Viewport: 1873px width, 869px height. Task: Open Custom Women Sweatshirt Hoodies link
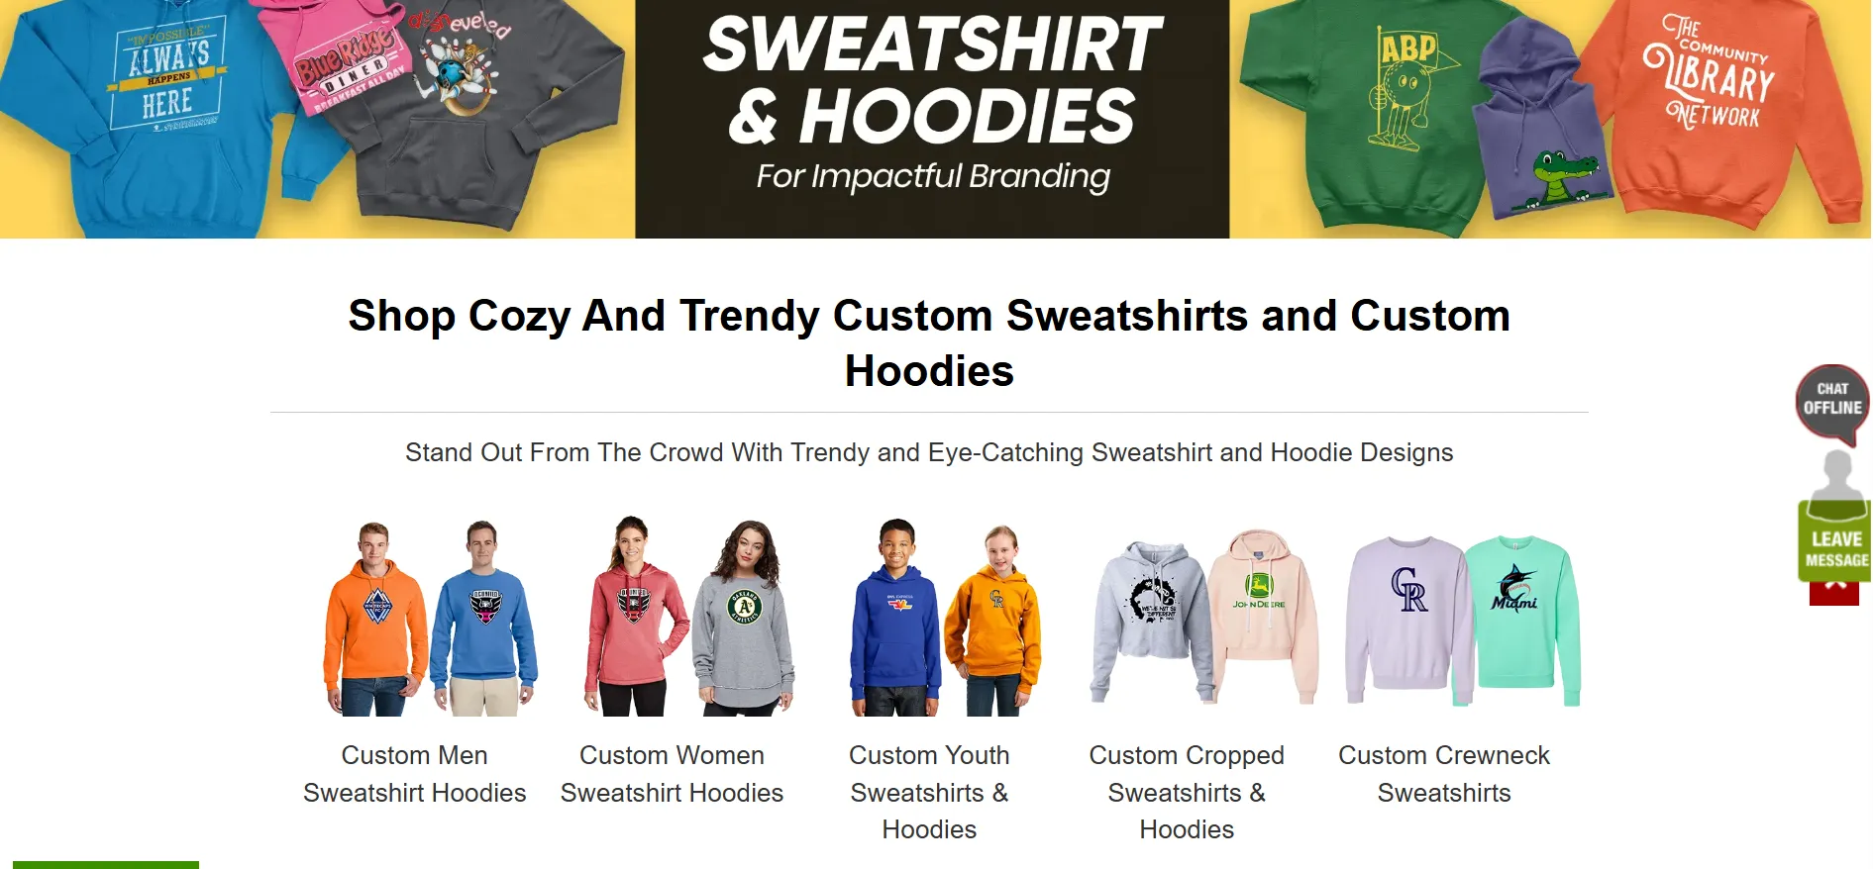[x=672, y=774]
